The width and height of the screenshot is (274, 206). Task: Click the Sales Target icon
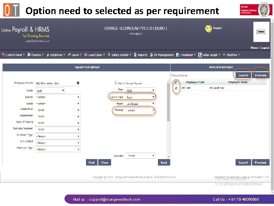(200, 55)
